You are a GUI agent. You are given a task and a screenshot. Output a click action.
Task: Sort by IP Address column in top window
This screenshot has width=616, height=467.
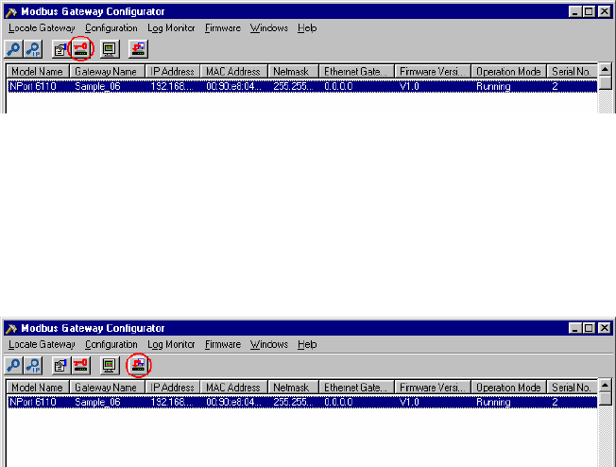(x=173, y=72)
